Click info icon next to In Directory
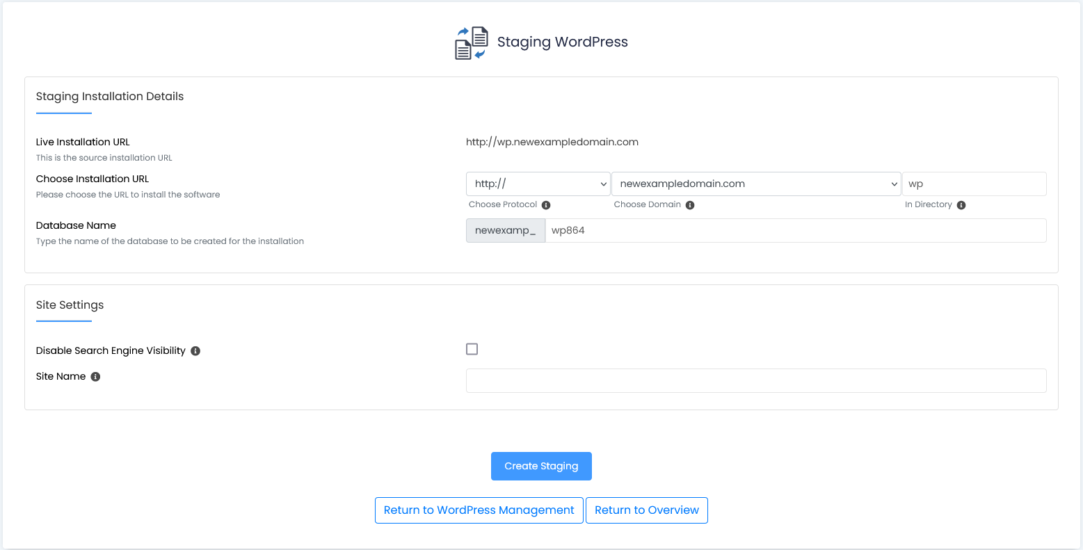1083x550 pixels. point(961,205)
